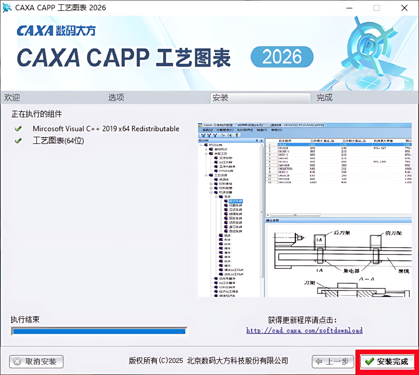Click the CAXA app icon in the title bar
This screenshot has width=419, height=375.
[x=7, y=7]
